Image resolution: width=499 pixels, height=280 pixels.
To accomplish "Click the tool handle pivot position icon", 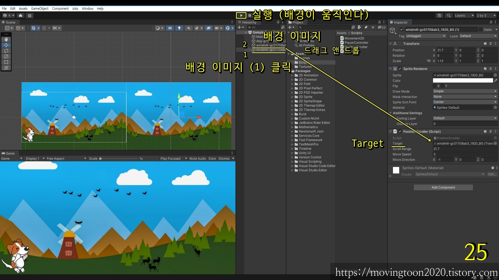I will [9, 28].
